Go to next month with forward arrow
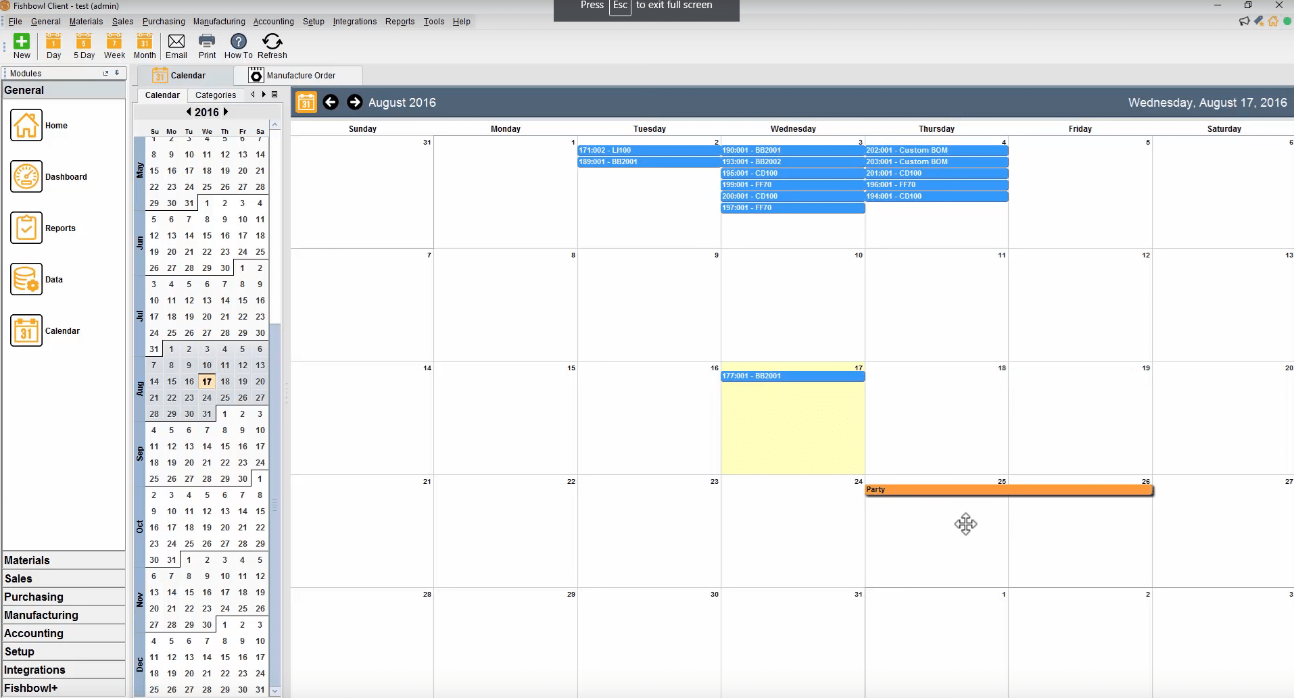Image resolution: width=1294 pixels, height=698 pixels. [x=356, y=102]
